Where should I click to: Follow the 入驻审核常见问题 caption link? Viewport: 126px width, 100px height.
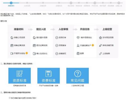click(78, 86)
